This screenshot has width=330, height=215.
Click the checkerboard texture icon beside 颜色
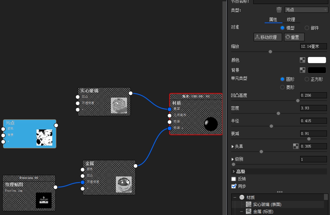point(302,60)
